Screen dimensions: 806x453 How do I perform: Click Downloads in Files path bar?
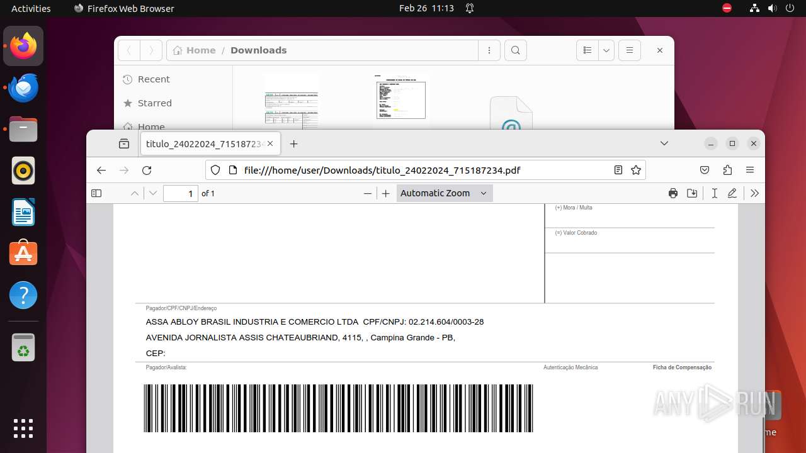258,50
